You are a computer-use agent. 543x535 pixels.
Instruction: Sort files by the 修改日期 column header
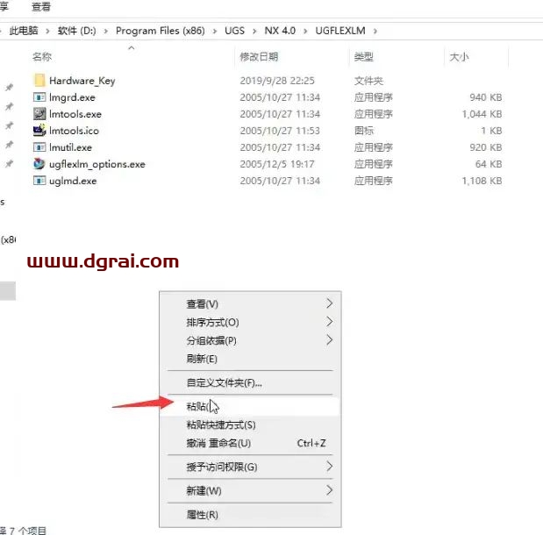click(x=259, y=57)
